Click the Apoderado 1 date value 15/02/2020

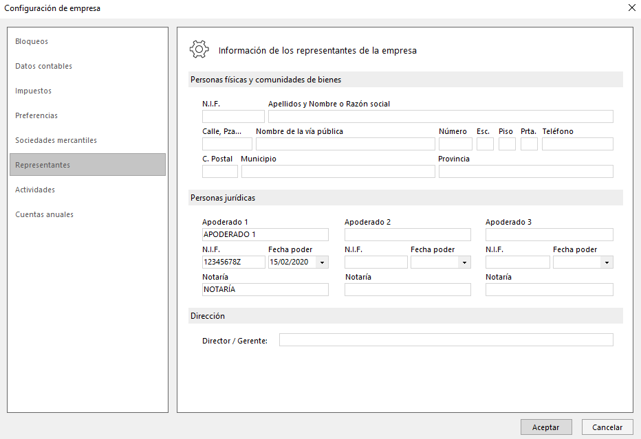[x=289, y=262]
